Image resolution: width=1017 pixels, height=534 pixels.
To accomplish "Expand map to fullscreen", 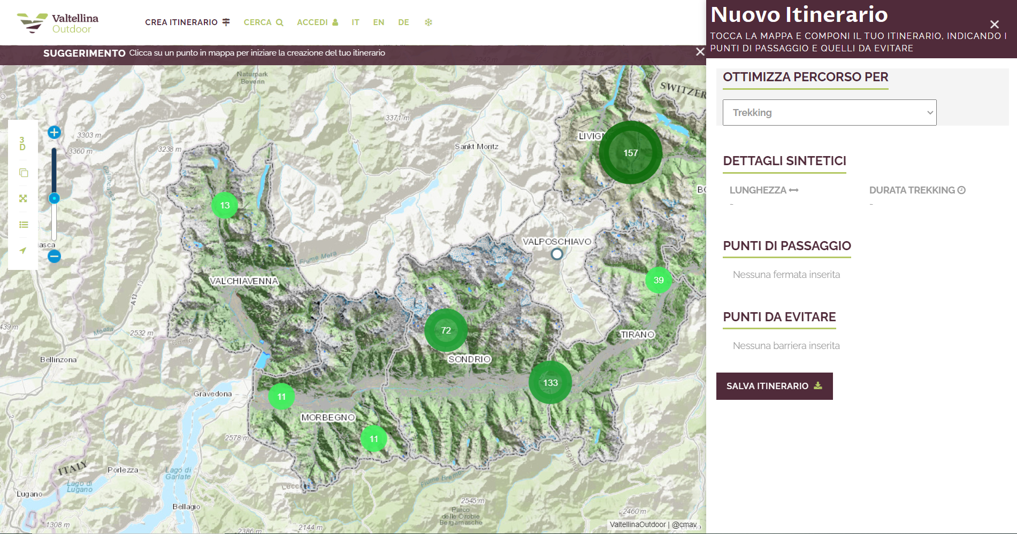I will [x=23, y=198].
